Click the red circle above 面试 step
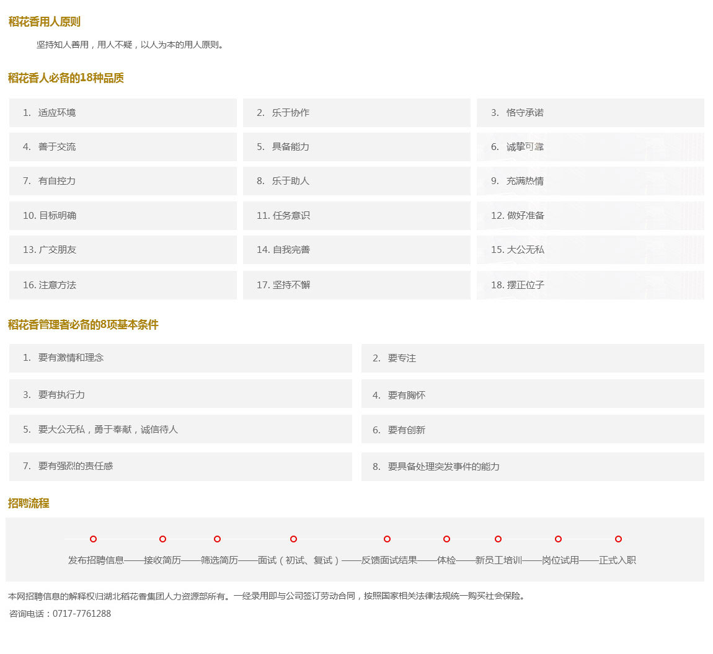The height and width of the screenshot is (654, 713). coord(293,539)
